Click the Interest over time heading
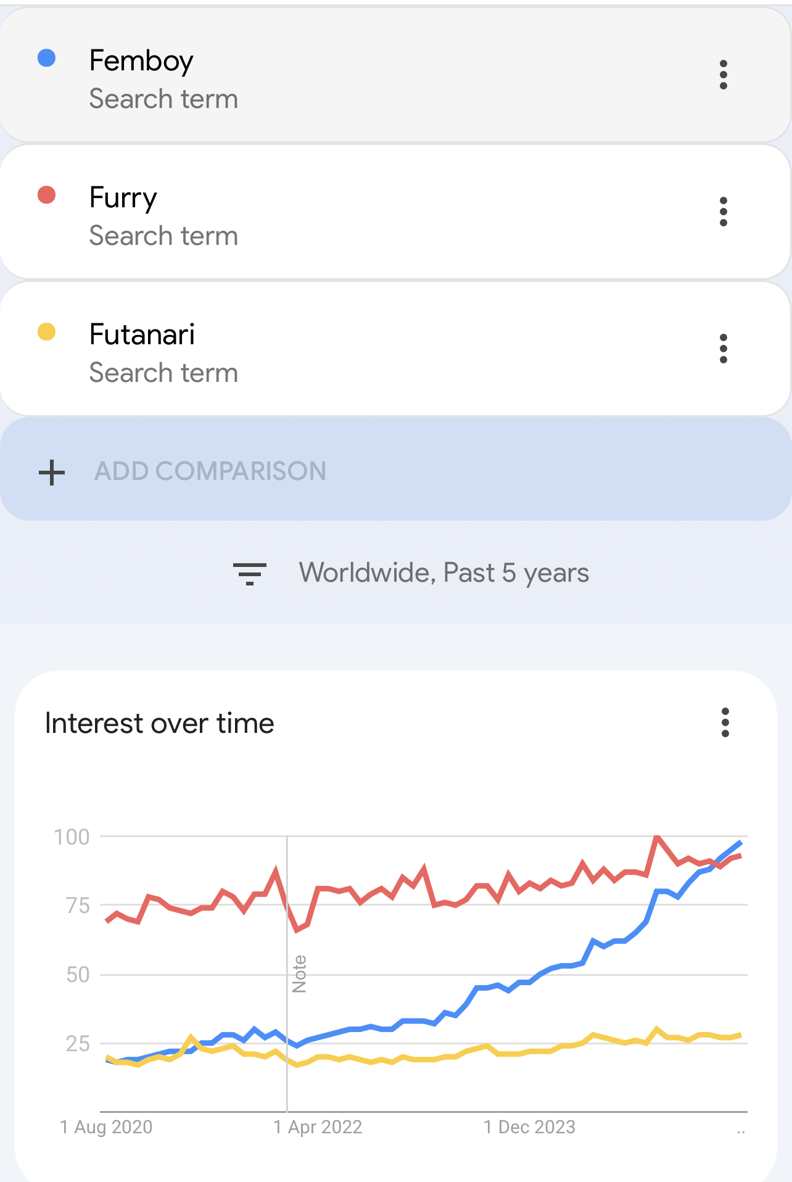 point(160,723)
